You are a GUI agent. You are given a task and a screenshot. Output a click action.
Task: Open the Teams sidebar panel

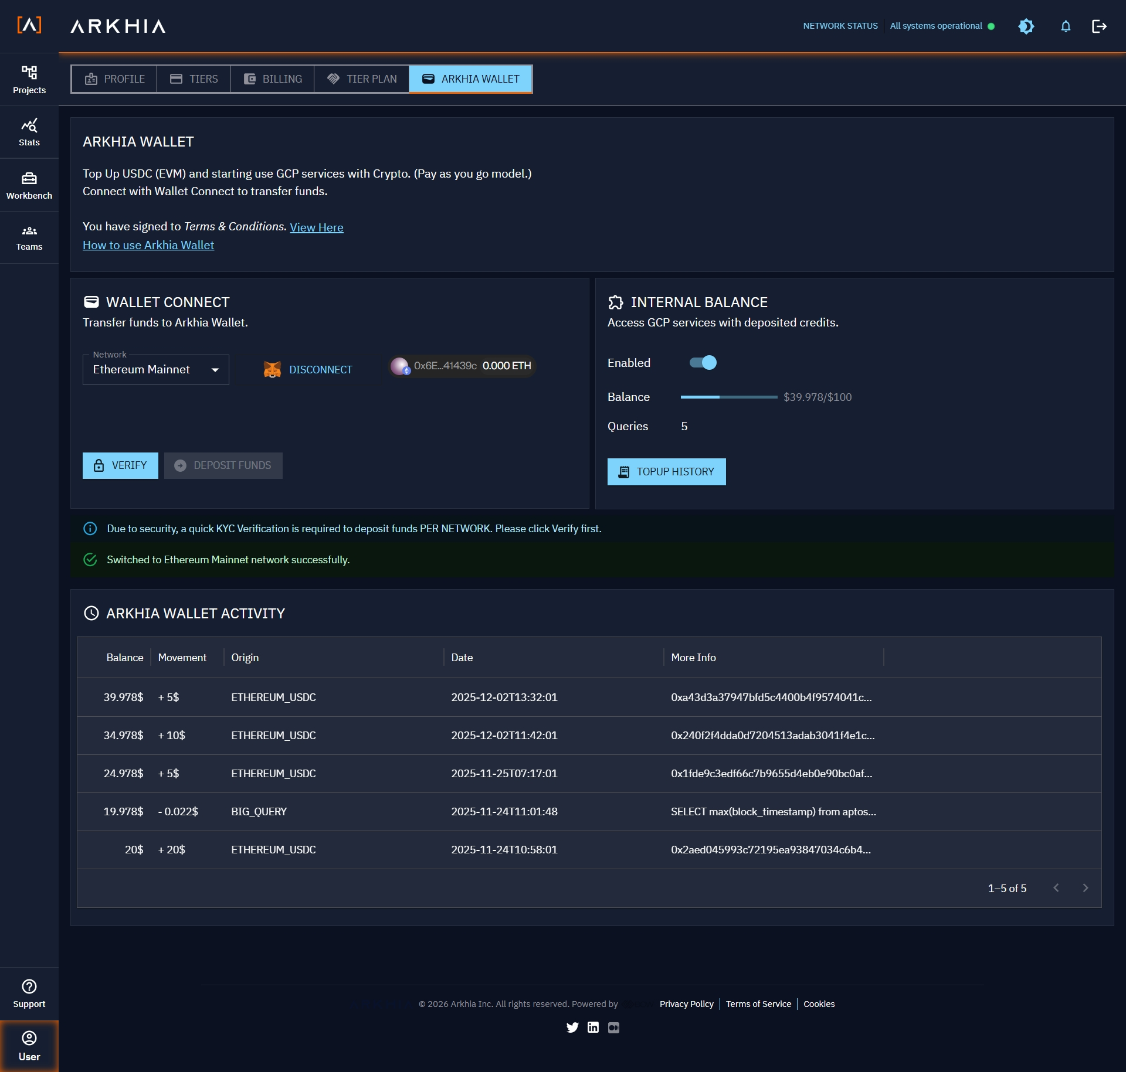pyautogui.click(x=29, y=236)
